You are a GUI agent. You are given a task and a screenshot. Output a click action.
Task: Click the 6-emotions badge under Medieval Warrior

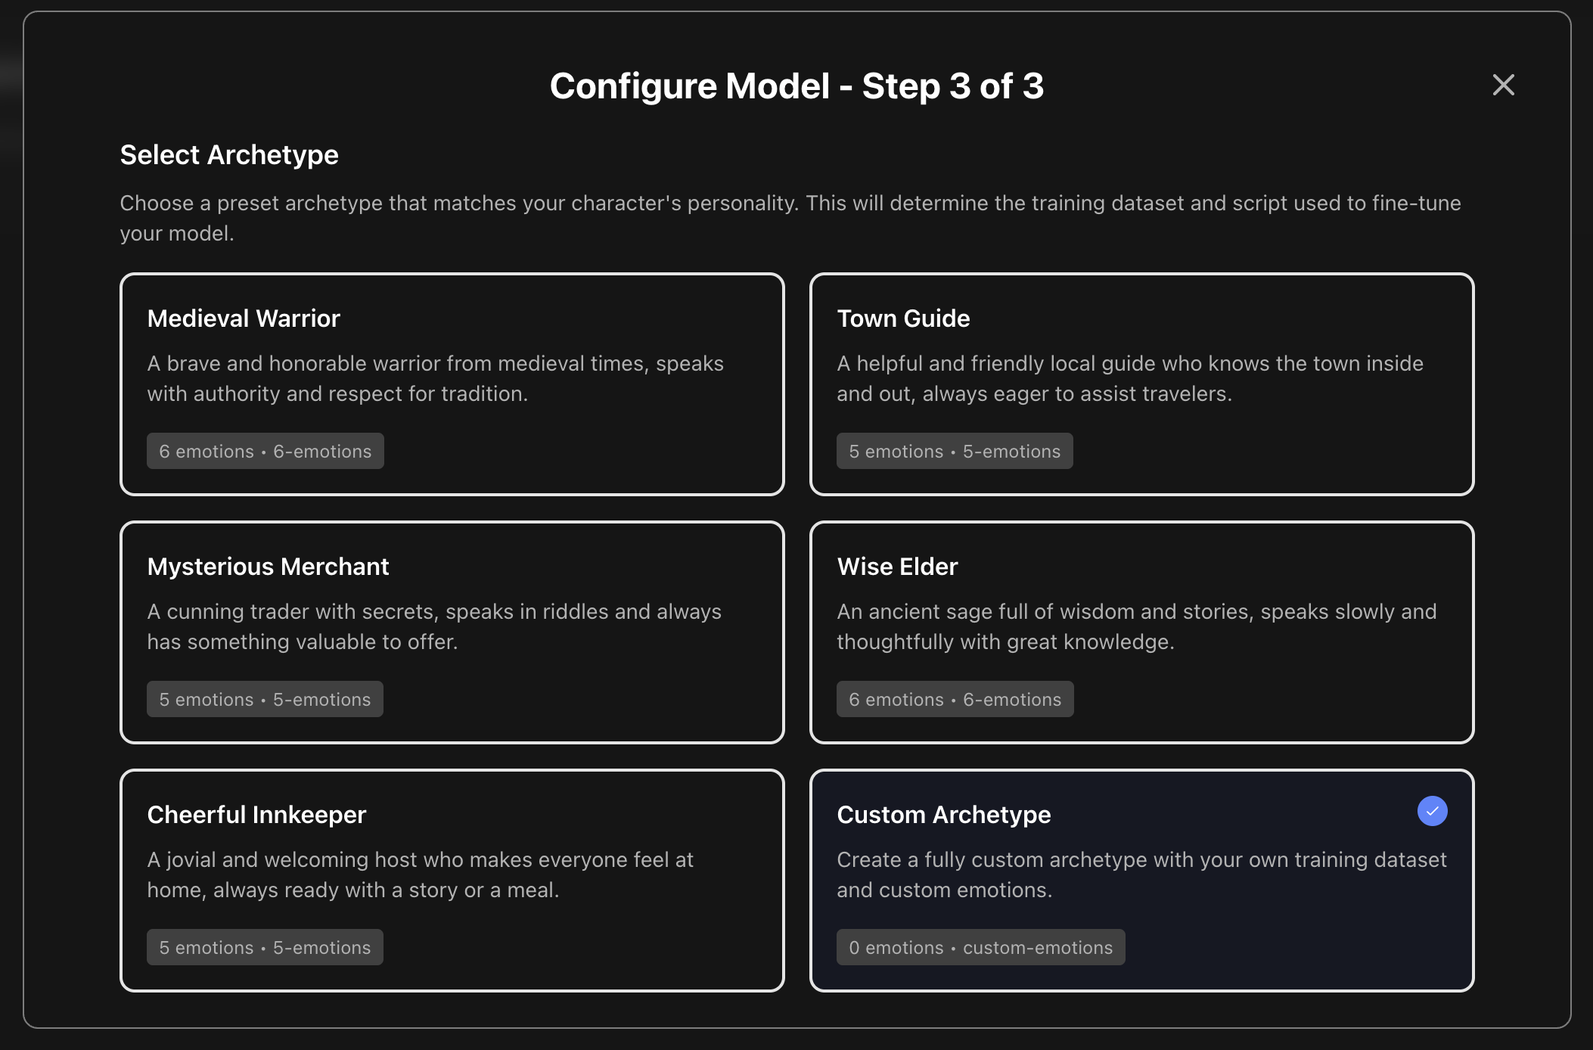point(265,451)
